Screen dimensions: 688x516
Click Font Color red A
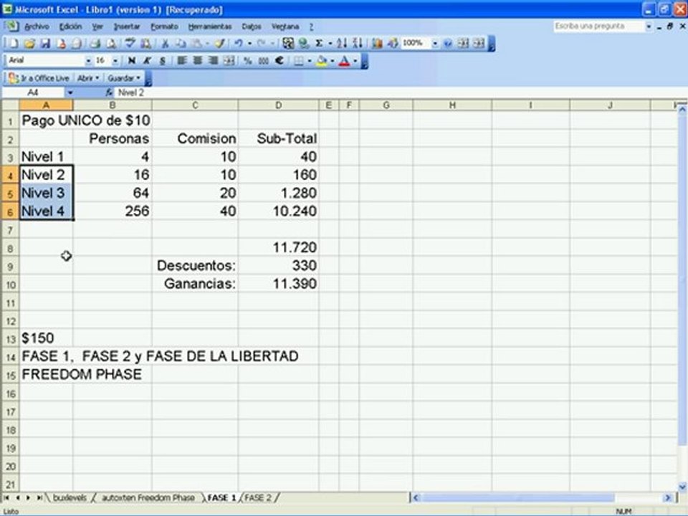(x=345, y=61)
